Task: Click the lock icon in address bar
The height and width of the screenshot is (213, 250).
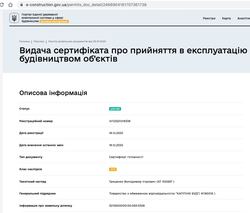Action: pyautogui.click(x=22, y=5)
